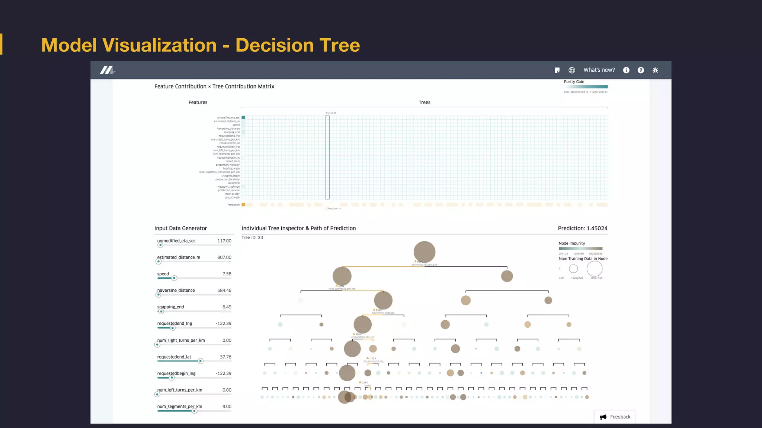Click the Michelangelo logo in header

click(107, 70)
